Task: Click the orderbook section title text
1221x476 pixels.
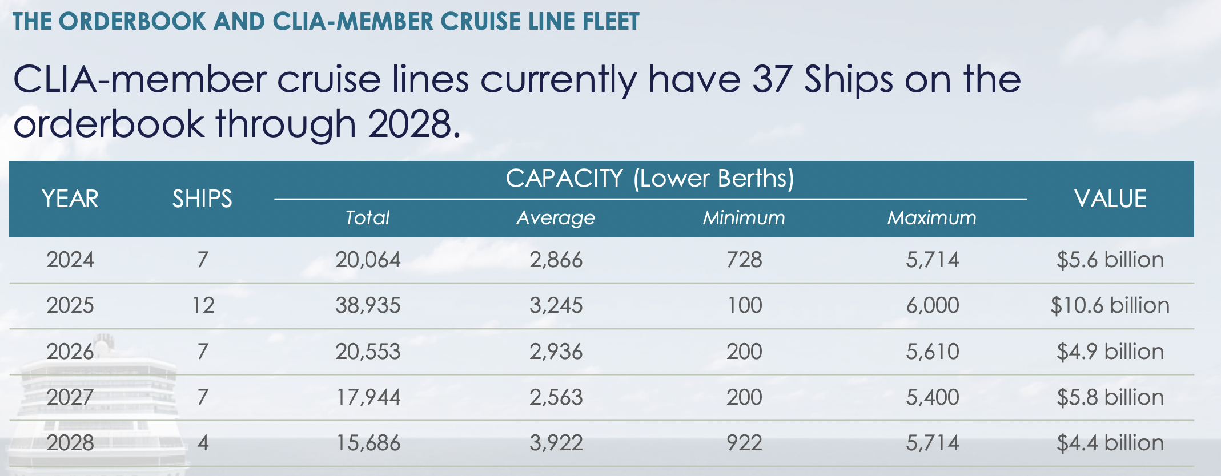Action: click(x=326, y=22)
